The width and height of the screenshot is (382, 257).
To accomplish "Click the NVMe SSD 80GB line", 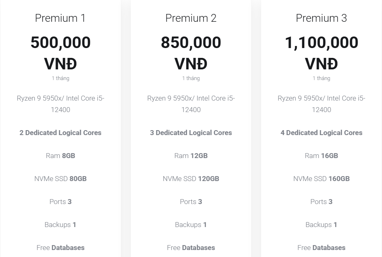I will pos(60,179).
